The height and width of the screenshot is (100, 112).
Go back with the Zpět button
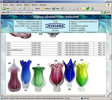pyautogui.click(x=6, y=9)
